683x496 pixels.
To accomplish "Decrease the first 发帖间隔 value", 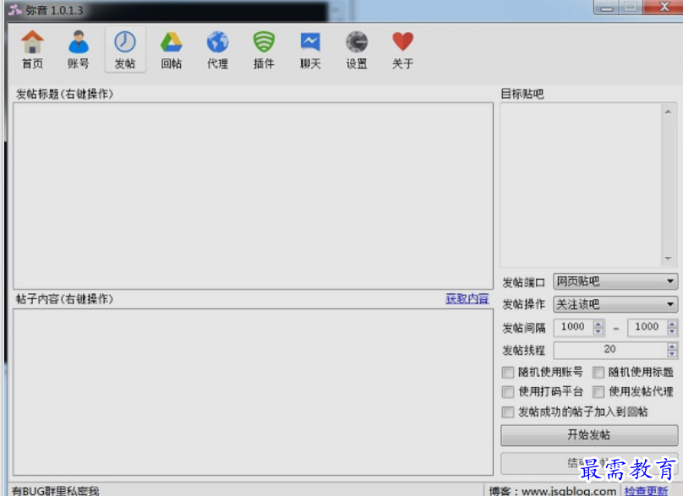I will (x=598, y=331).
